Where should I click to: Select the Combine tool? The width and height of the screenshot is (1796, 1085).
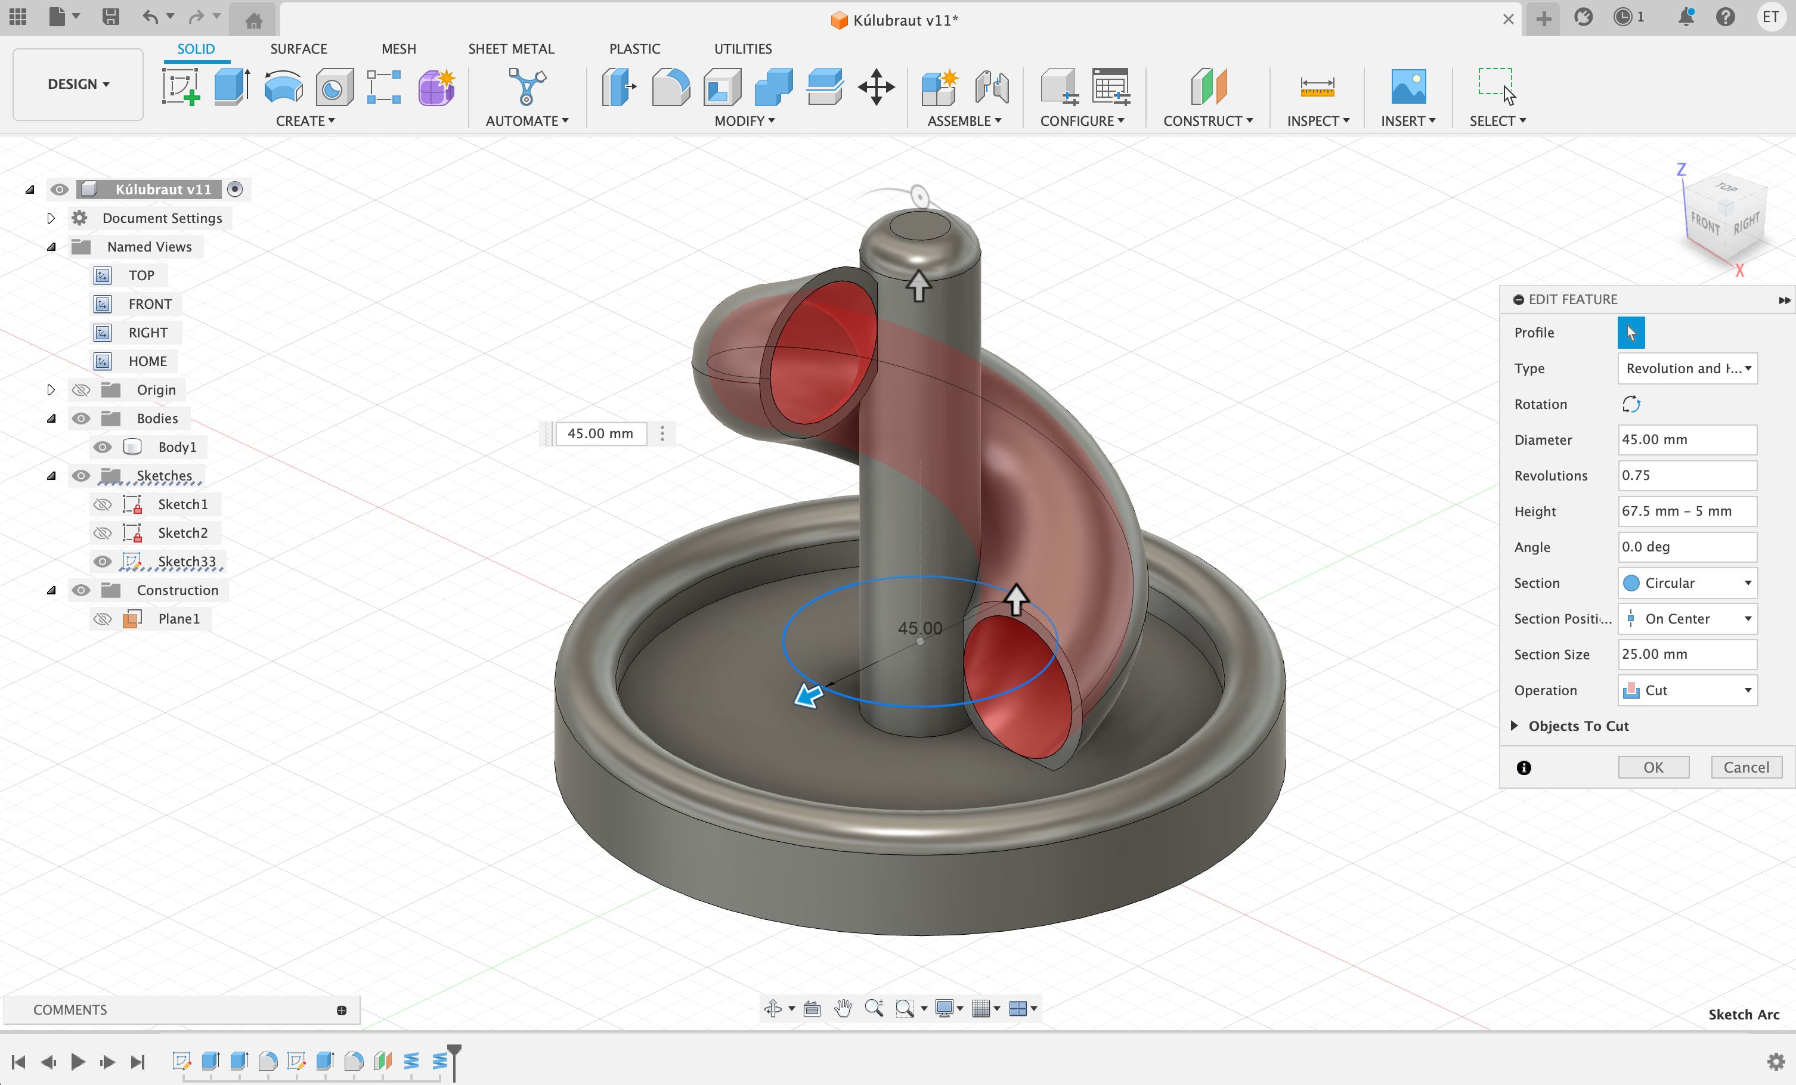773,86
